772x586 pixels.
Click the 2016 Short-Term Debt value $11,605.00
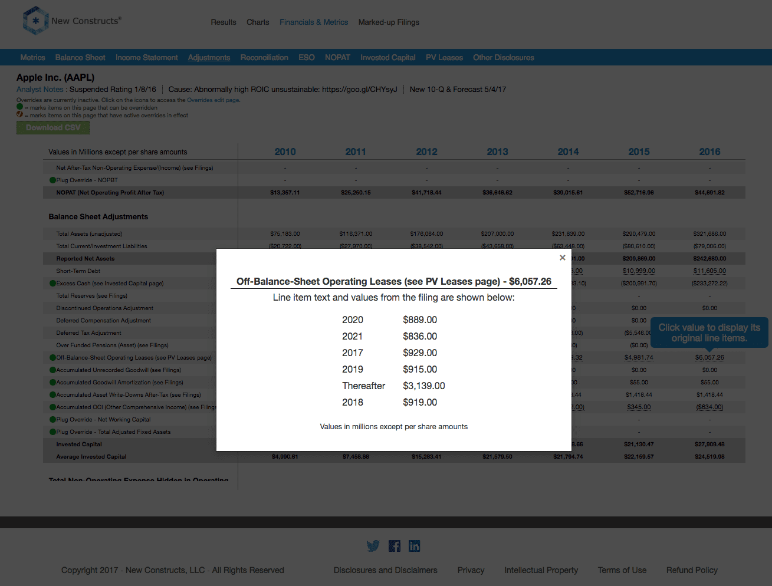[709, 271]
